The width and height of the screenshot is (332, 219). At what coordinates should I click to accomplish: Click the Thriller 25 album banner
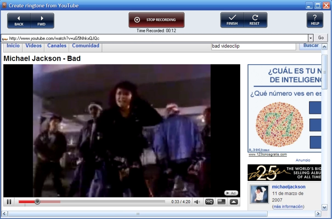pyautogui.click(x=284, y=173)
